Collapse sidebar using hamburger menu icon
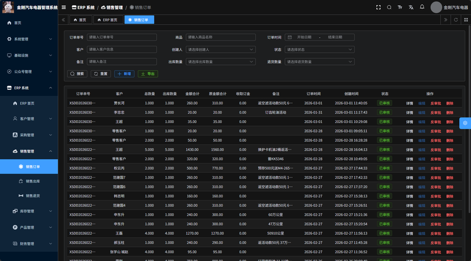471x261 pixels. click(x=64, y=7)
